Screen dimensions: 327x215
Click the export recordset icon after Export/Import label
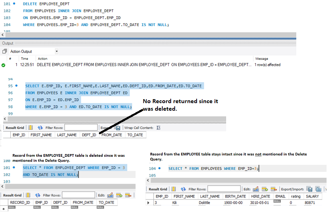pyautogui.click(x=309, y=189)
